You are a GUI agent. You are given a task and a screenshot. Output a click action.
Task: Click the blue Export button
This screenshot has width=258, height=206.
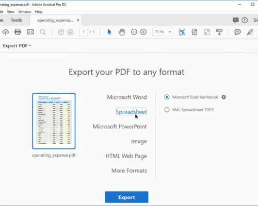click(x=126, y=197)
